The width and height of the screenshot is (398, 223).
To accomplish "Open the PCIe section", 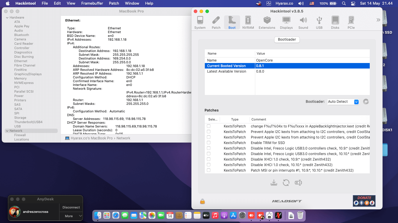I will (x=351, y=22).
